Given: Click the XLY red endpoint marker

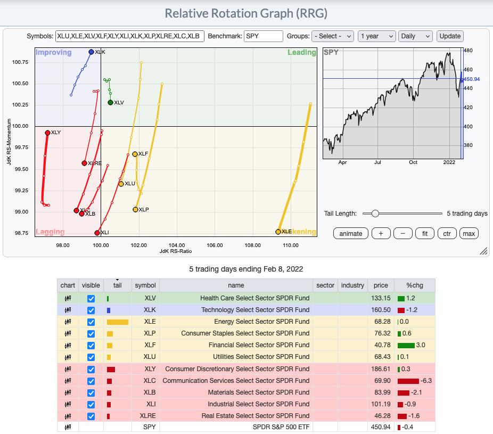Looking at the screenshot, I should click(47, 133).
